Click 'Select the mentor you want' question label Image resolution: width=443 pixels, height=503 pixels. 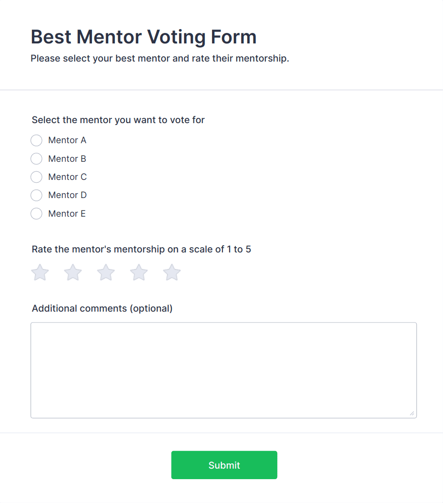pyautogui.click(x=118, y=120)
